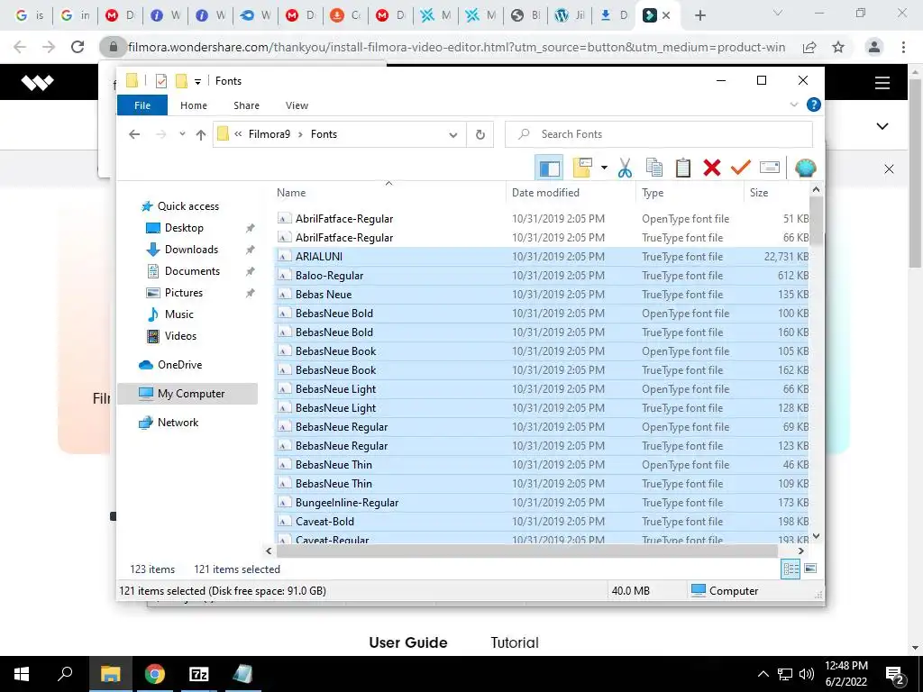Image resolution: width=923 pixels, height=692 pixels.
Task: Select OneDrive in the navigation pane
Action: [x=179, y=365]
